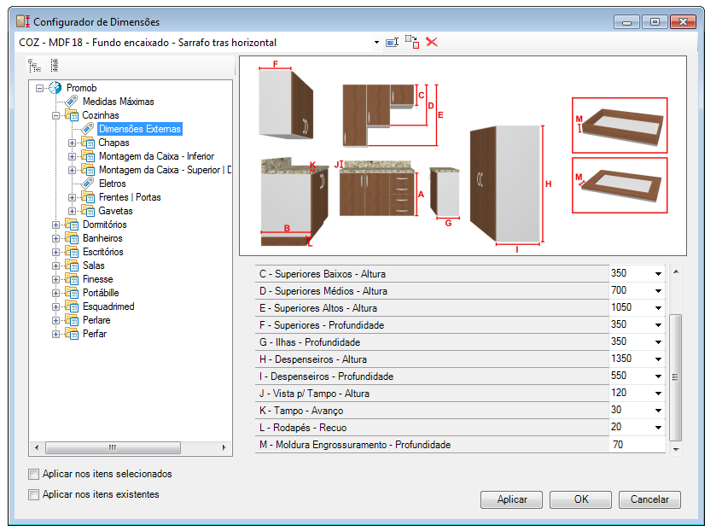Click the Configurador de Dimensões title bar icon

(23, 21)
